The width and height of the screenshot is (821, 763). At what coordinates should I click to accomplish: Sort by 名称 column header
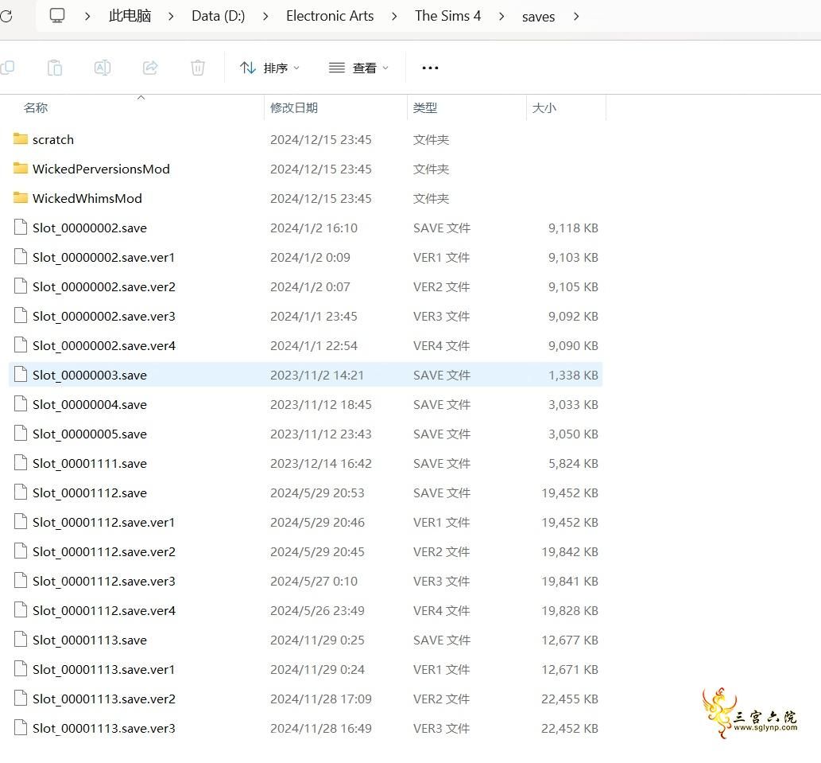click(x=36, y=108)
